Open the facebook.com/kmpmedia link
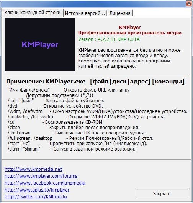 pyautogui.click(x=44, y=183)
